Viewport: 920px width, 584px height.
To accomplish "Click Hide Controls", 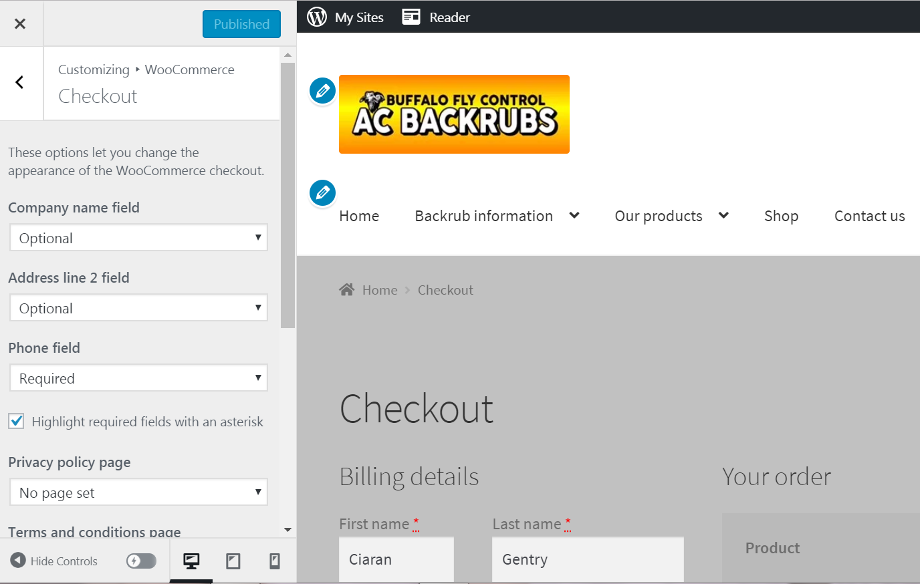I will coord(54,561).
